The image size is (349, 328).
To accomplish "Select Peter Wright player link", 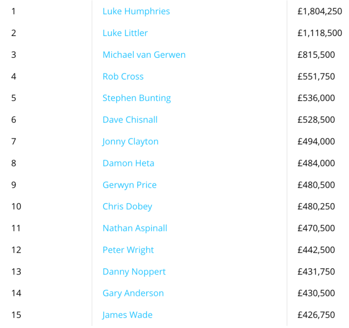I will click(128, 250).
